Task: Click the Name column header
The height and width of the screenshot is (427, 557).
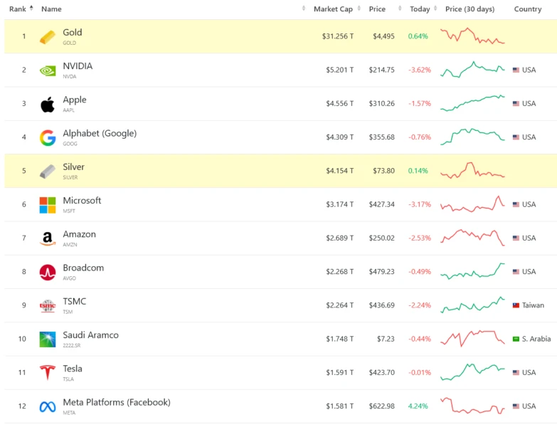Action: point(51,9)
